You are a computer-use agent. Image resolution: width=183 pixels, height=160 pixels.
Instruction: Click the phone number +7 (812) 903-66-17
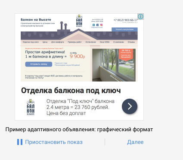tap(125, 20)
